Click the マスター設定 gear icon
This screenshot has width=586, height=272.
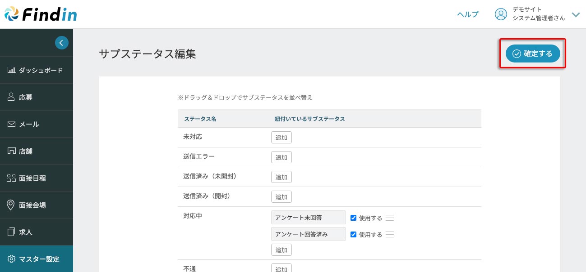pos(12,259)
